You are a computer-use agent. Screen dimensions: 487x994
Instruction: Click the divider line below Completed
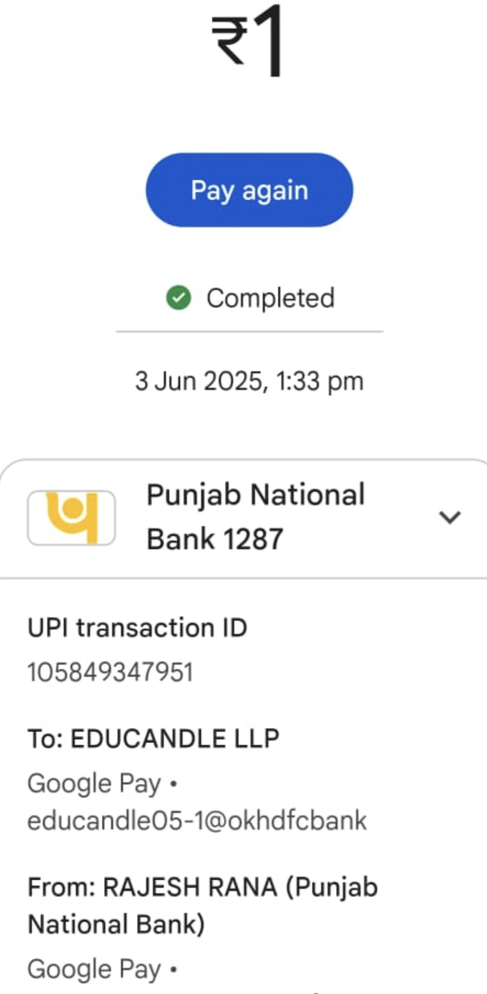[249, 331]
